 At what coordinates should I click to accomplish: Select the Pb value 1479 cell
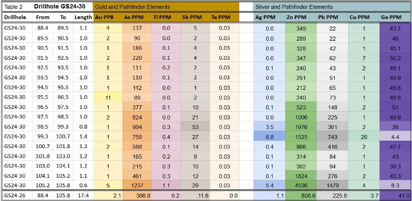click(x=332, y=186)
